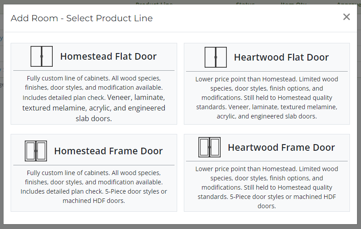Viewport: 361px width, 229px height.
Task: Select the Heartwood Frame Door heading
Action: (281, 148)
